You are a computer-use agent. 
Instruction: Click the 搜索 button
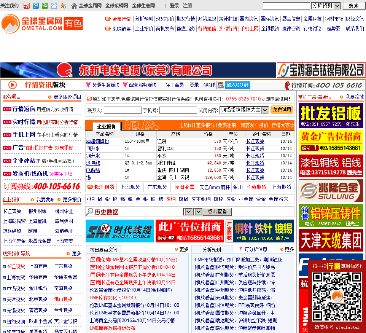(x=353, y=6)
